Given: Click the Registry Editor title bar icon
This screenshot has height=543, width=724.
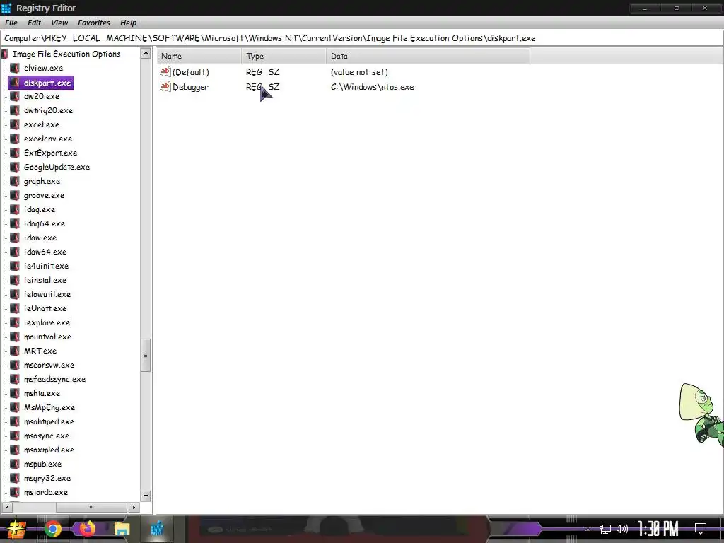Looking at the screenshot, I should pos(6,8).
